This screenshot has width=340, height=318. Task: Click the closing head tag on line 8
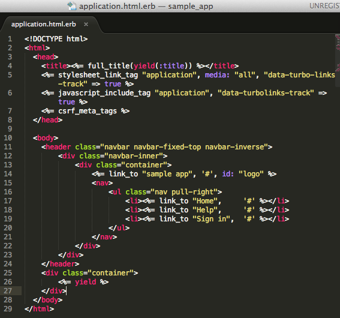point(48,120)
